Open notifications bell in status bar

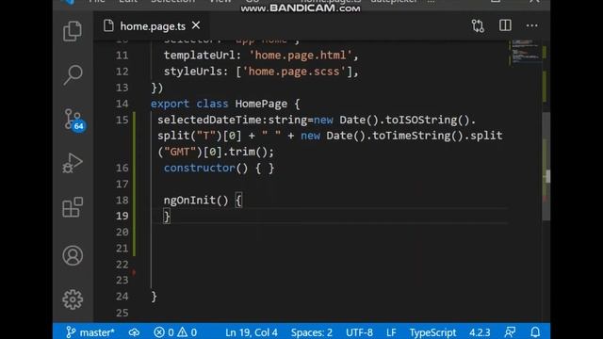[535, 332]
